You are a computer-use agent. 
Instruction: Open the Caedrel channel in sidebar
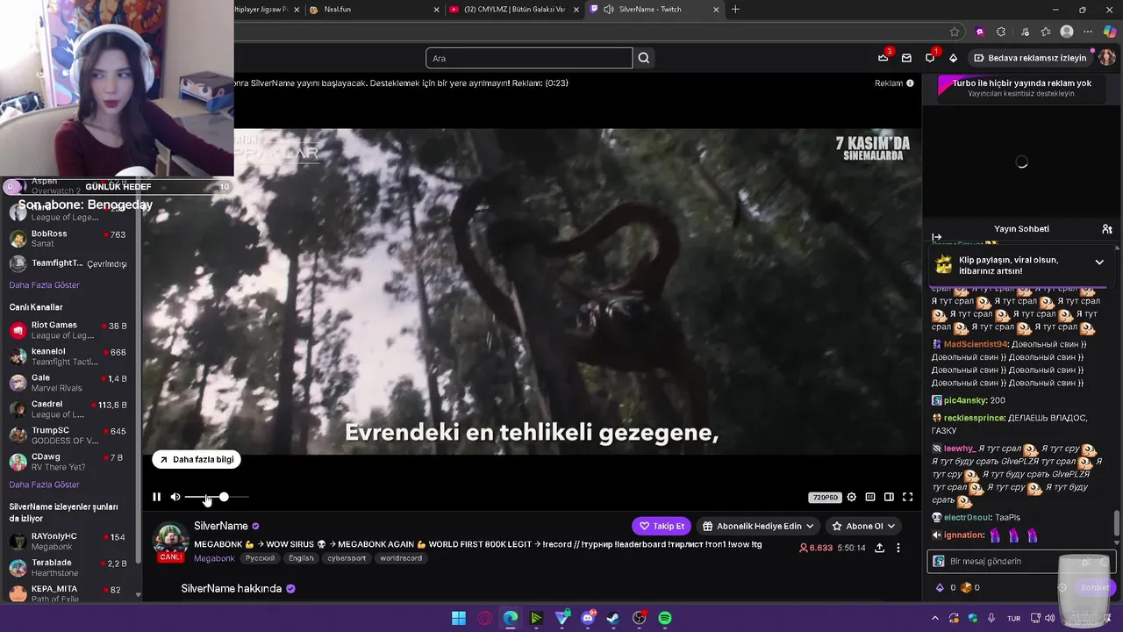pyautogui.click(x=68, y=409)
